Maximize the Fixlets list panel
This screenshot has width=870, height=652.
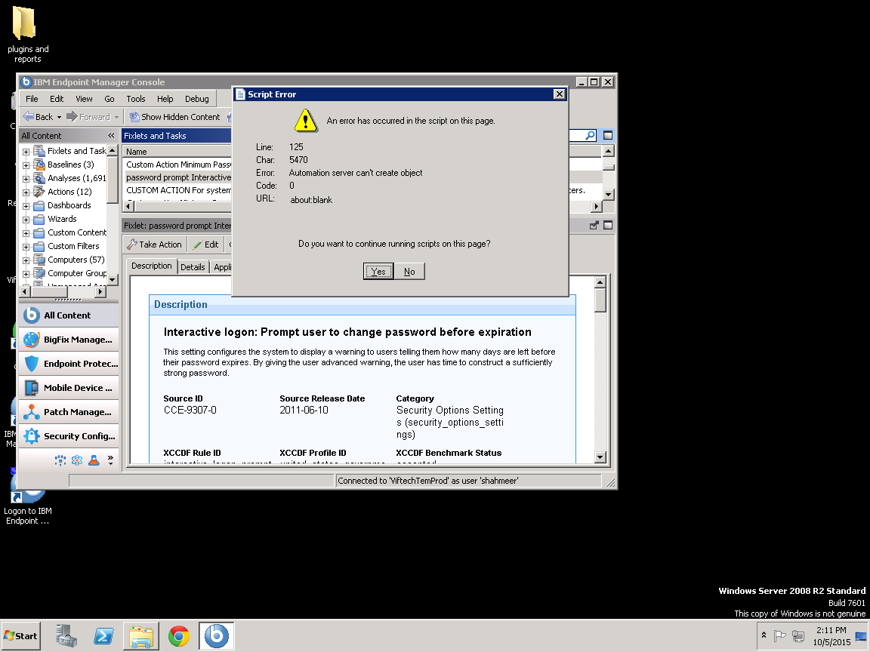(x=608, y=135)
